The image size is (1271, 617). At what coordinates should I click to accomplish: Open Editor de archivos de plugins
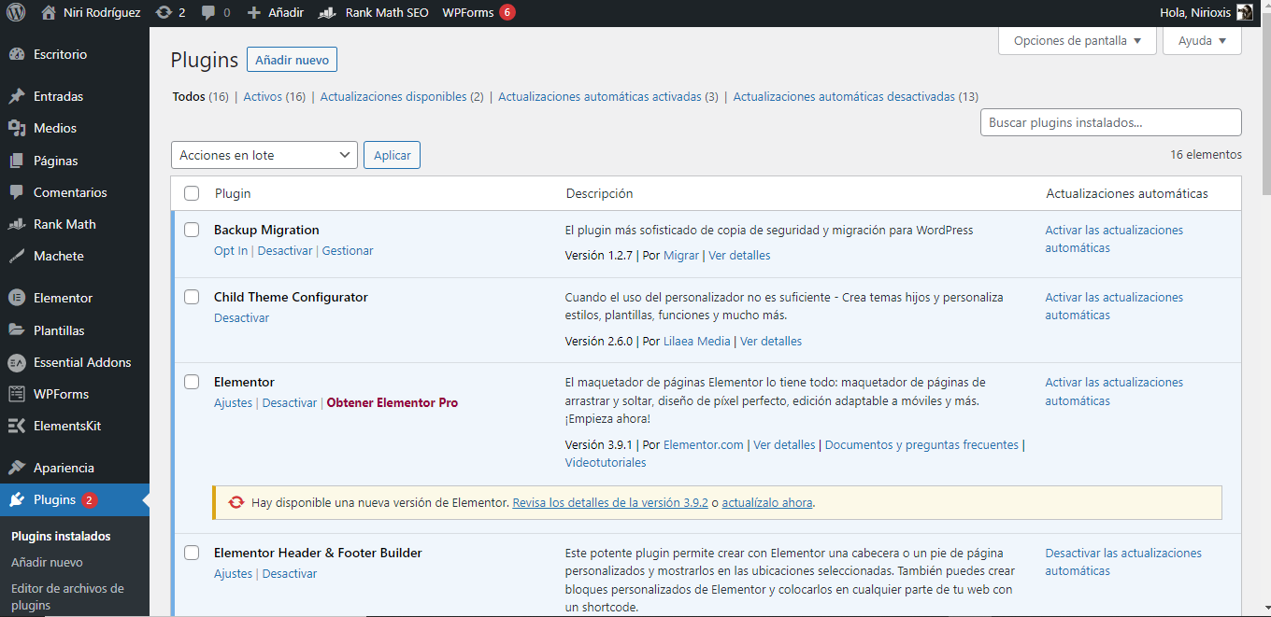[67, 596]
